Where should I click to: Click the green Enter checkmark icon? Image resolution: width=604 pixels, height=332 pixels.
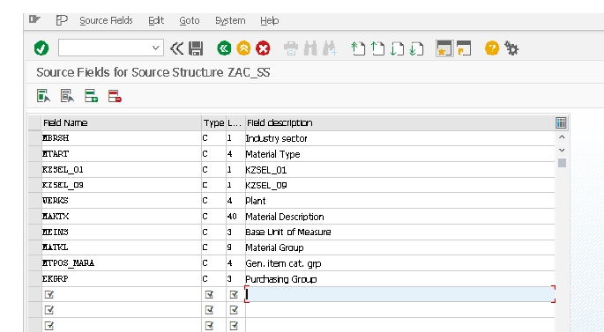pyautogui.click(x=41, y=48)
